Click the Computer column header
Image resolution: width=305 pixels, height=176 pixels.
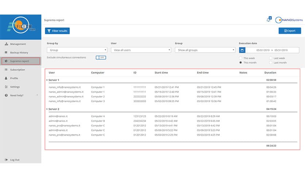pyautogui.click(x=98, y=72)
